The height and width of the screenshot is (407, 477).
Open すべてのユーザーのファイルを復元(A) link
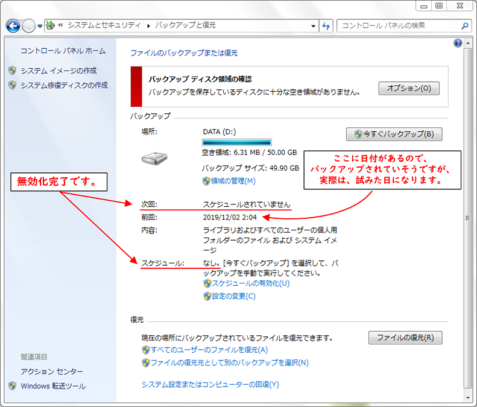pyautogui.click(x=209, y=350)
